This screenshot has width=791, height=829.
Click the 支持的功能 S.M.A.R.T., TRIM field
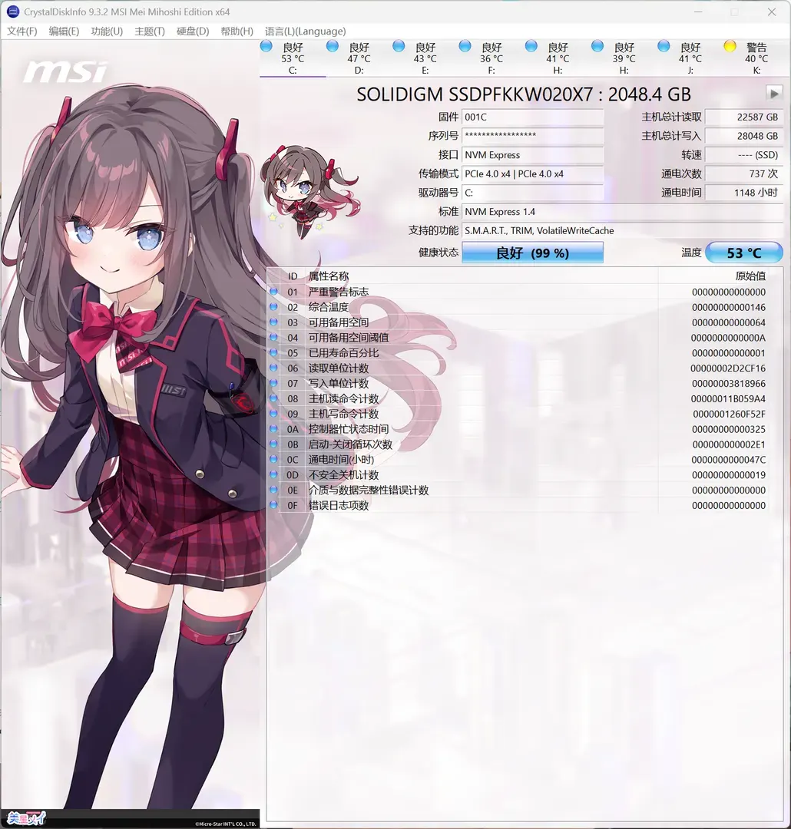pyautogui.click(x=622, y=230)
